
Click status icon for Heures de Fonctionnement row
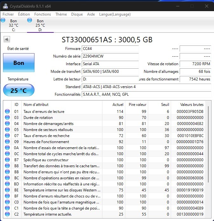tap(7, 142)
